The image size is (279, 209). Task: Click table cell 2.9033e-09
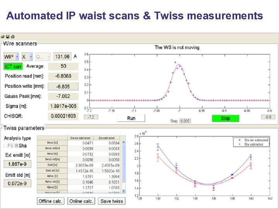pyautogui.click(x=81, y=165)
